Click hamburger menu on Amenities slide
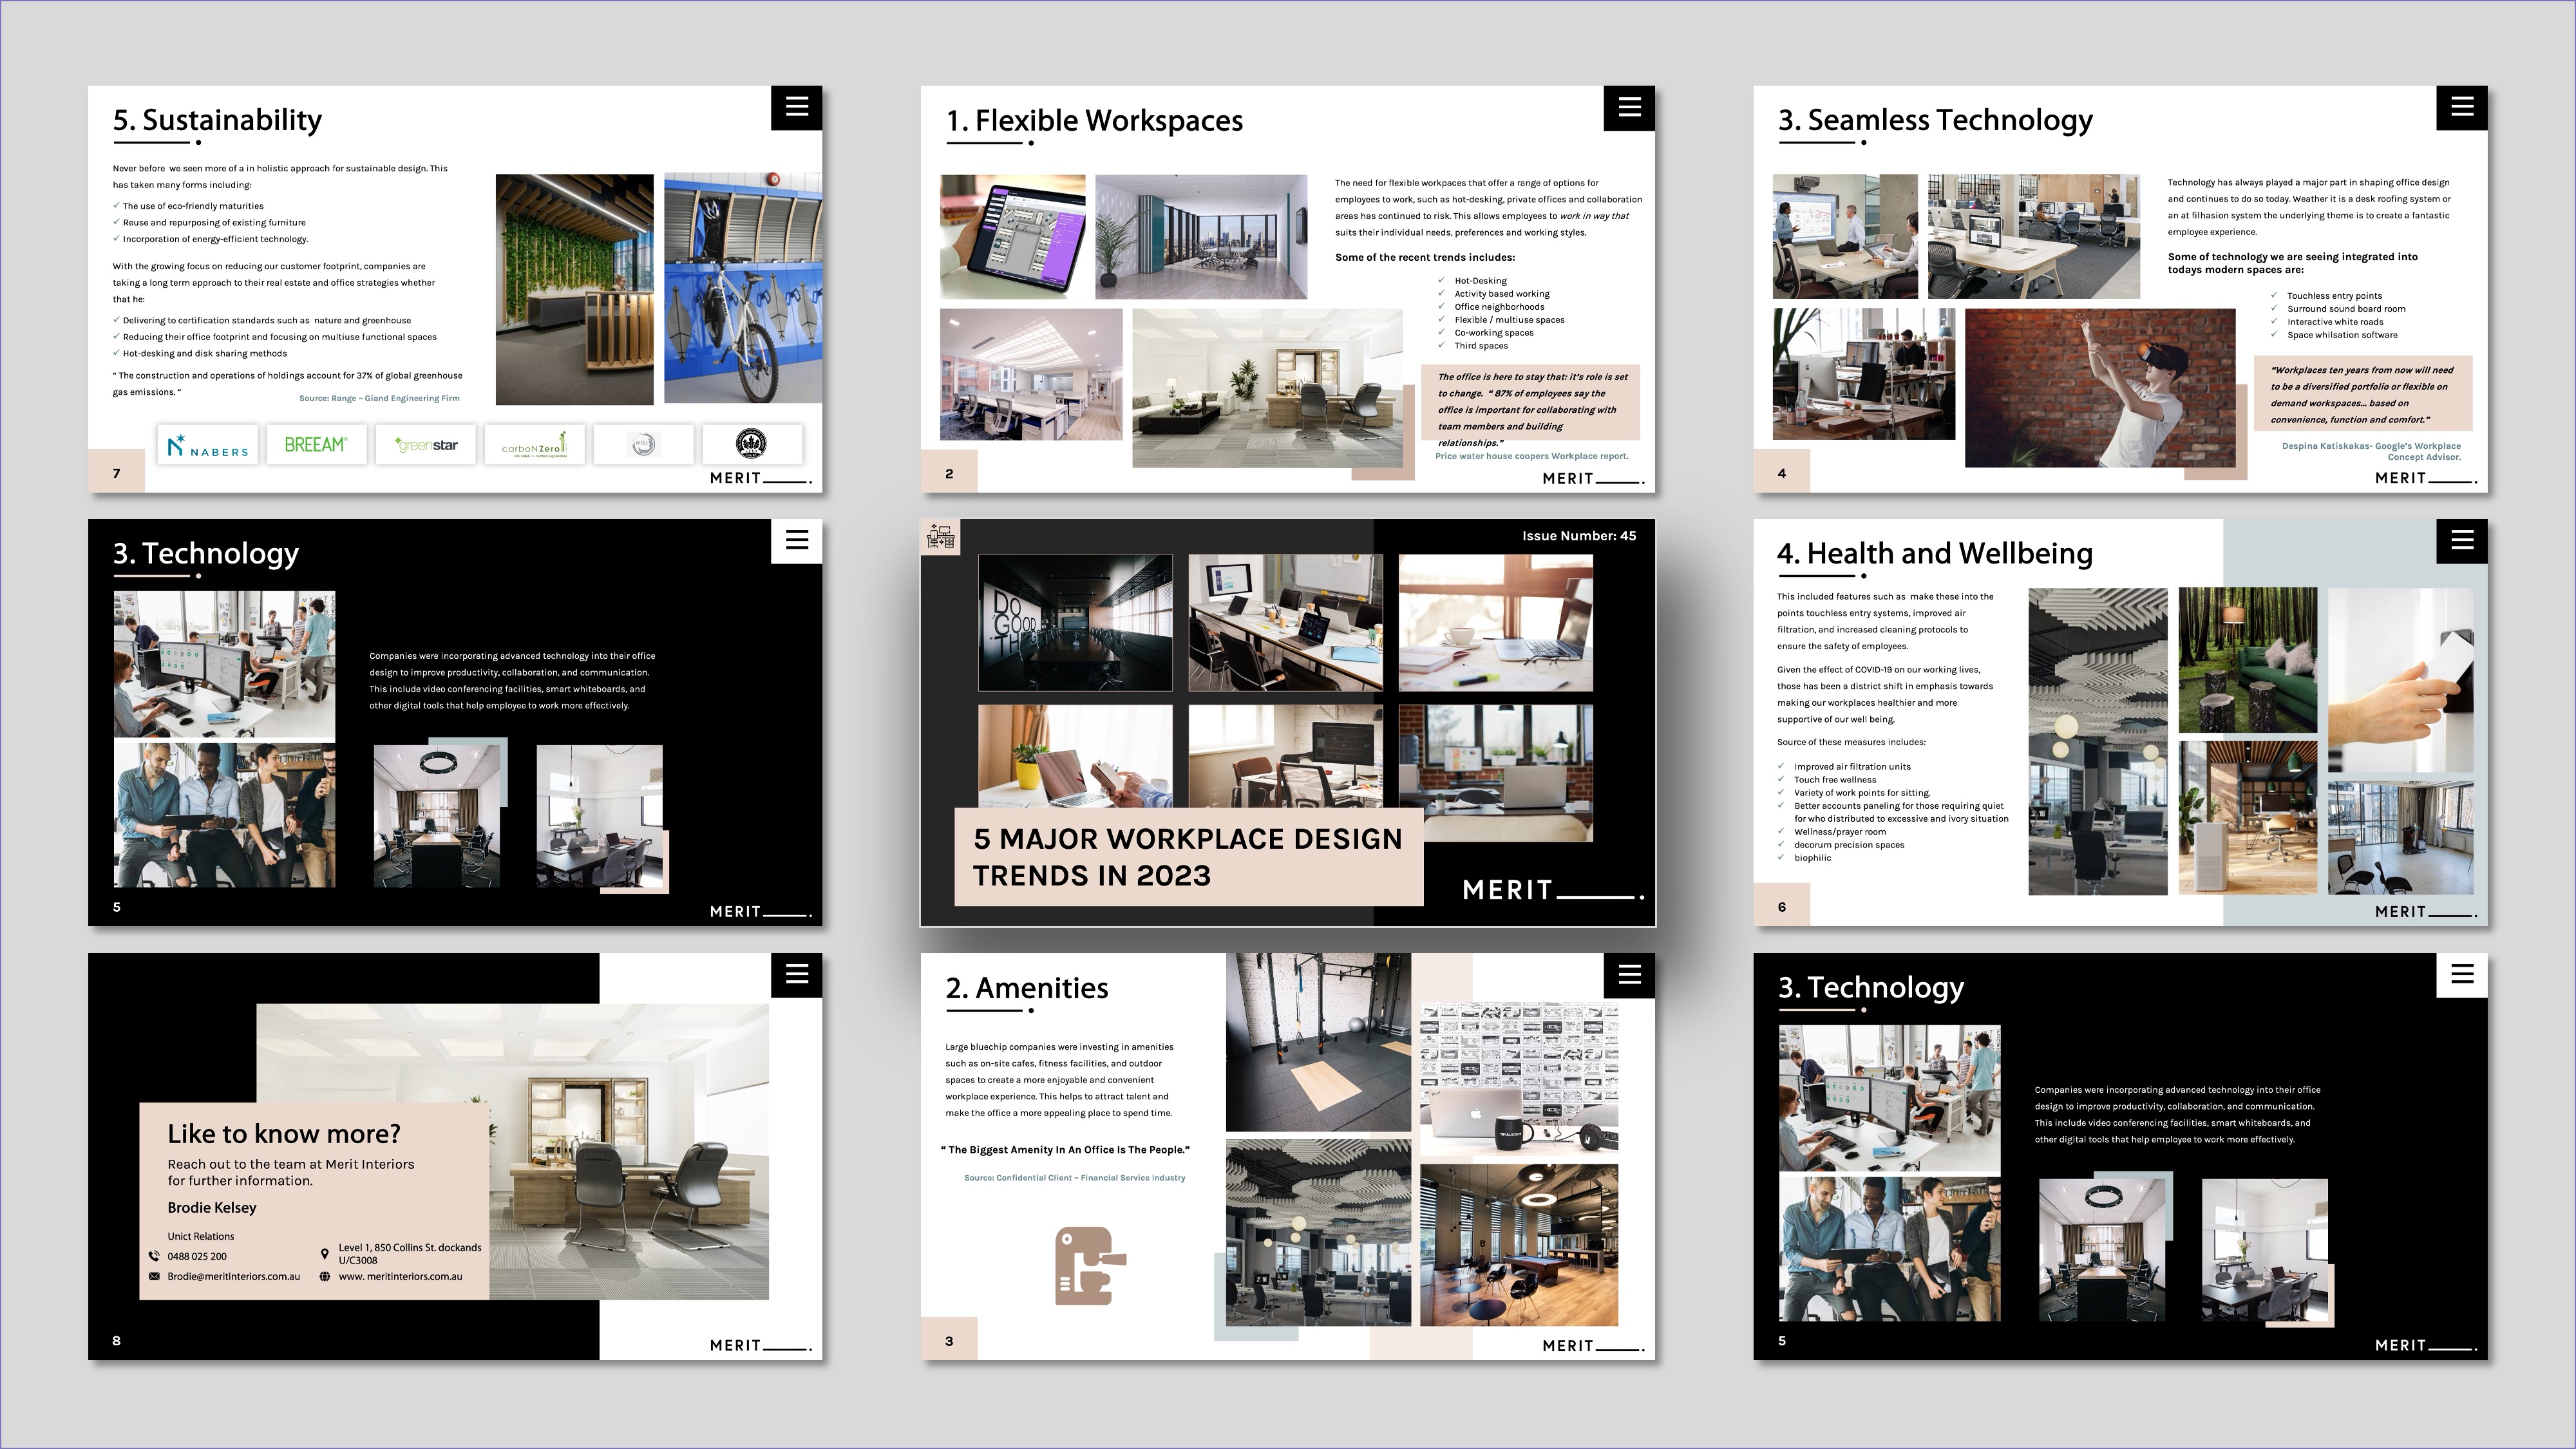Viewport: 2576px width, 1449px height. point(1629,974)
